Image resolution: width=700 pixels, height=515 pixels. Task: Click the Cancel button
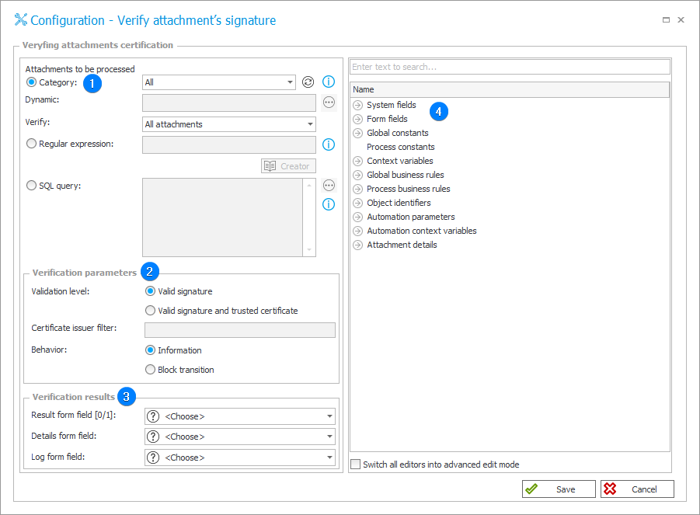[x=637, y=489]
